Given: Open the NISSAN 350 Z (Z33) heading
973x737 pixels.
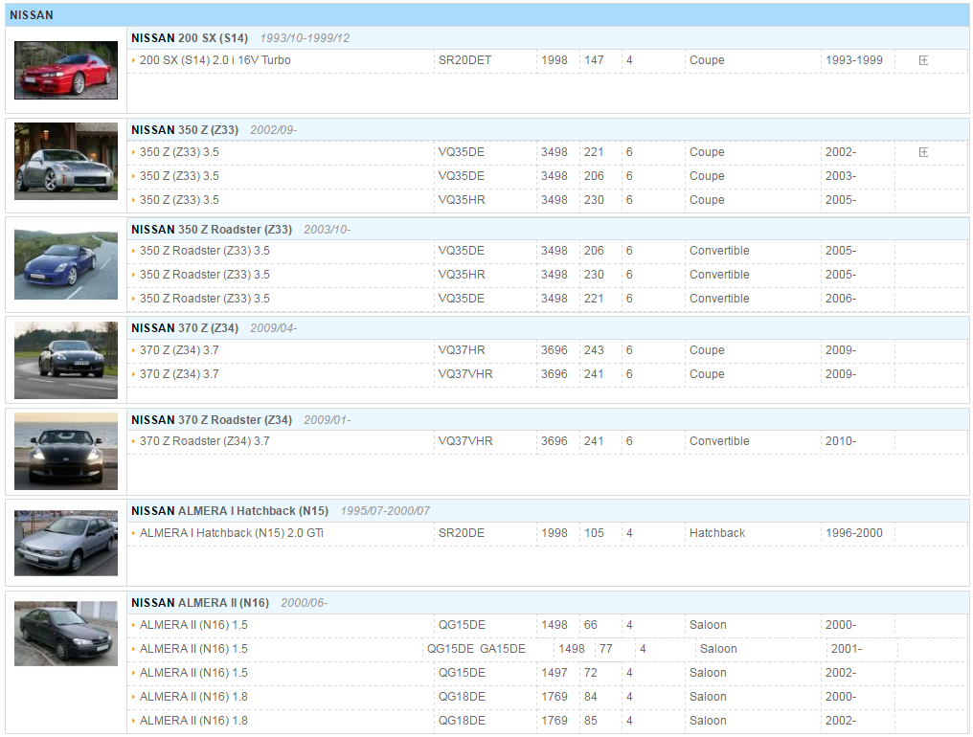Looking at the screenshot, I should click(184, 129).
